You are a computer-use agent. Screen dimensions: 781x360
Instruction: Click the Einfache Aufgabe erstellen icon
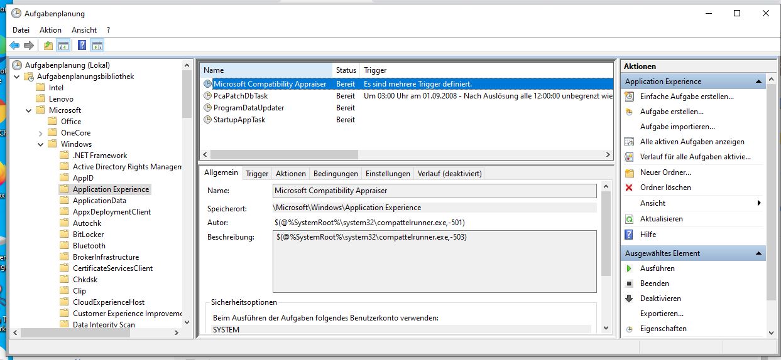pos(629,97)
